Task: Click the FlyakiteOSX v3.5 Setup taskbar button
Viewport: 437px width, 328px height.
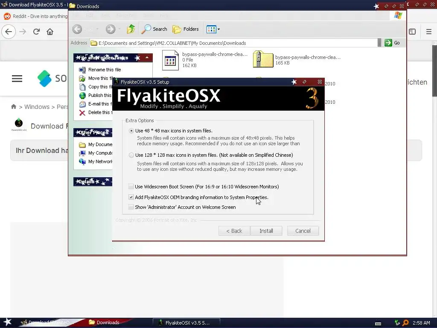Action: (x=186, y=323)
